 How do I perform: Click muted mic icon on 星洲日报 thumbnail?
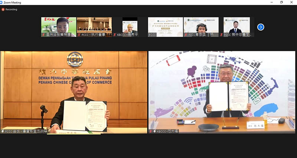click(43, 35)
